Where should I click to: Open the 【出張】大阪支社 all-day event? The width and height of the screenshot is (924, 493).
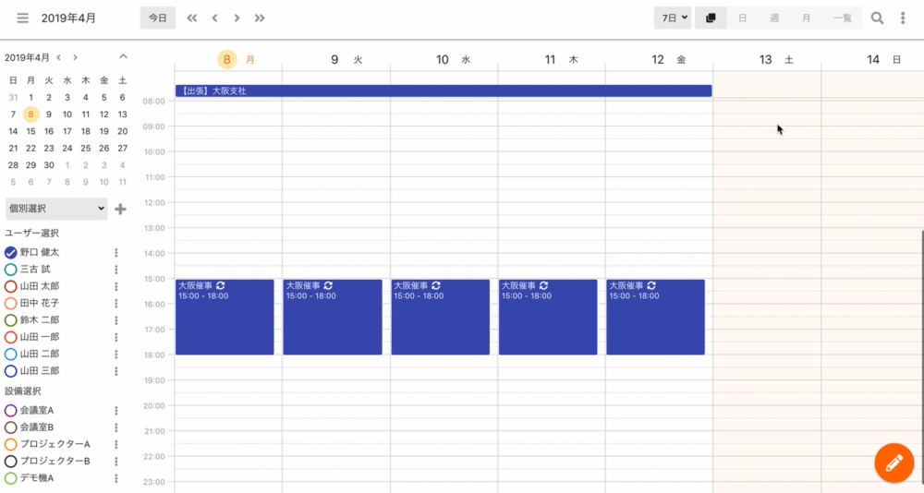click(444, 90)
